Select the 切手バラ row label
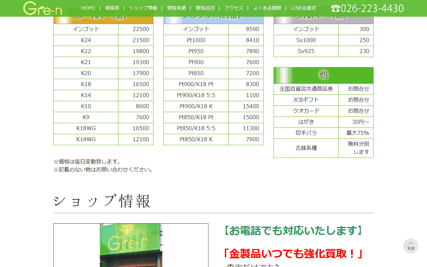 [306, 133]
